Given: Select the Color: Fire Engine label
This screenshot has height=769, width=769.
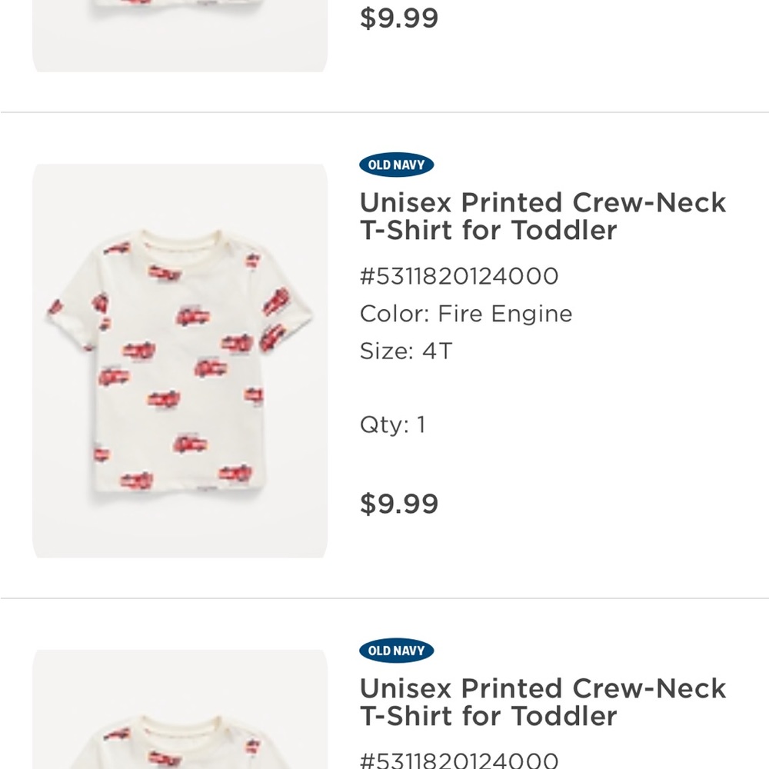Looking at the screenshot, I should pyautogui.click(x=466, y=314).
